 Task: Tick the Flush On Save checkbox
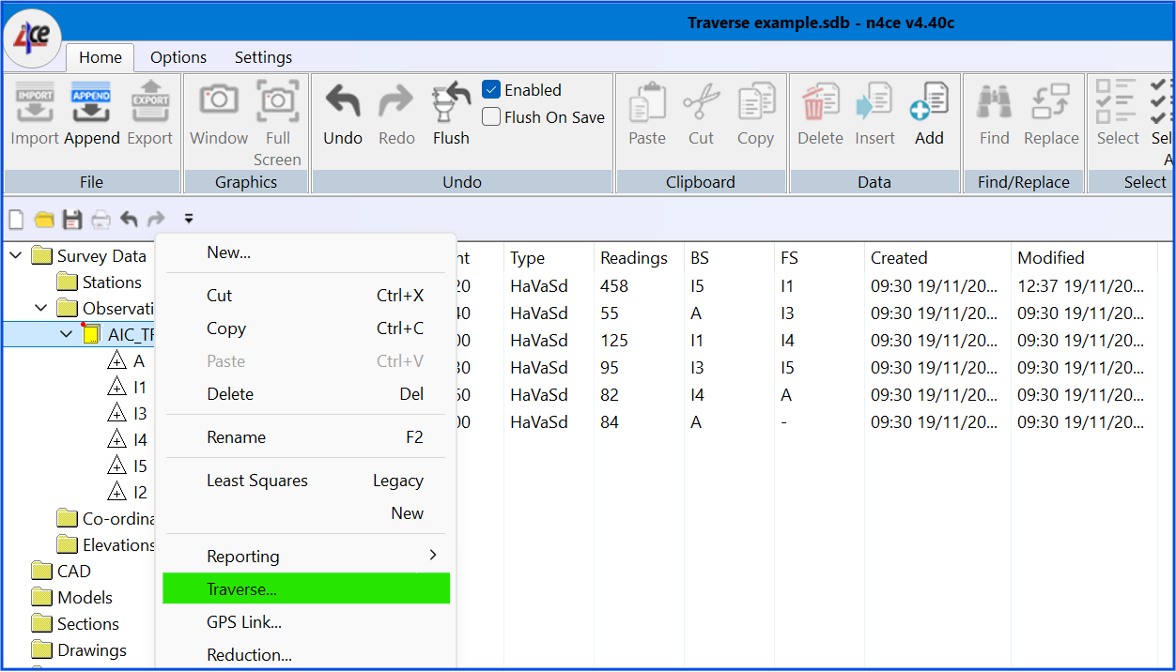tap(491, 116)
